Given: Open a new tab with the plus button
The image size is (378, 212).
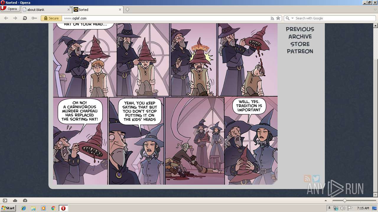Looking at the screenshot, I should coord(127,9).
